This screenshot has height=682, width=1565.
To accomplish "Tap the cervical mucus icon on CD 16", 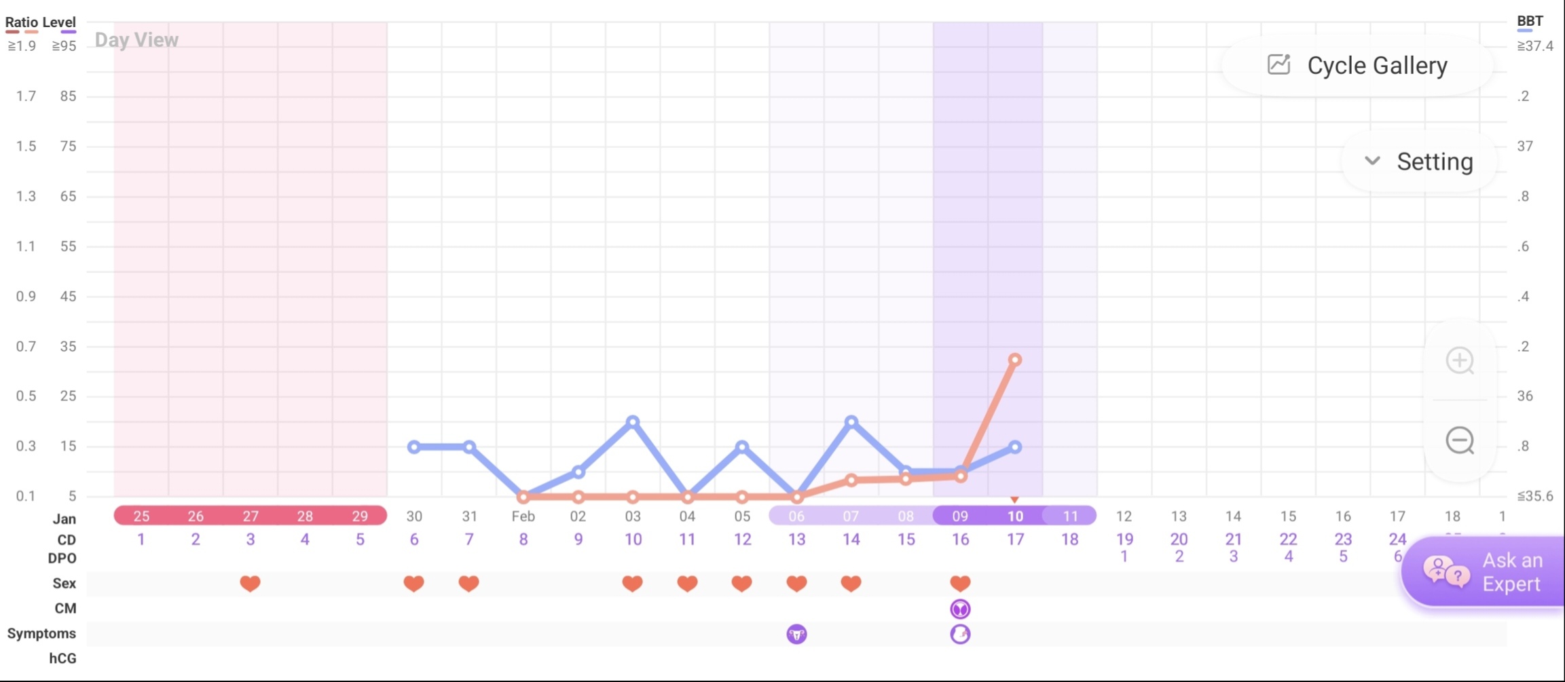I will (960, 609).
